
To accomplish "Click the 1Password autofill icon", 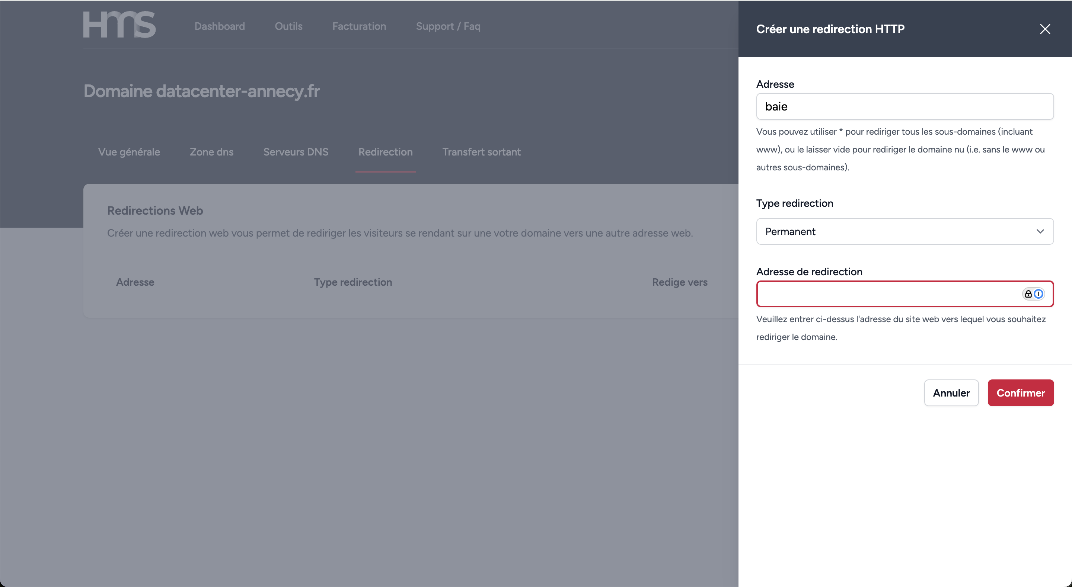I will [x=1039, y=294].
